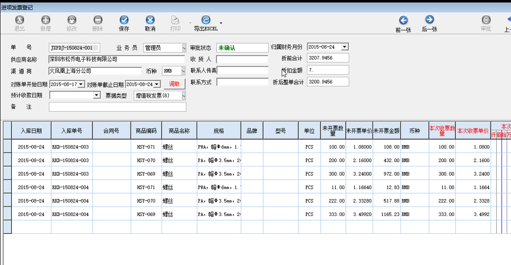Image resolution: width=511 pixels, height=265 pixels.
Task: Click the 备注 remarks field
Action: point(117,107)
